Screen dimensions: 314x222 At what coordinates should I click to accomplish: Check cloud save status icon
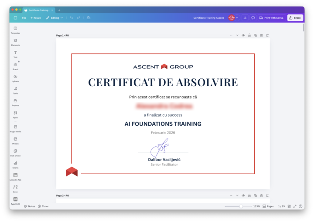coord(89,18)
